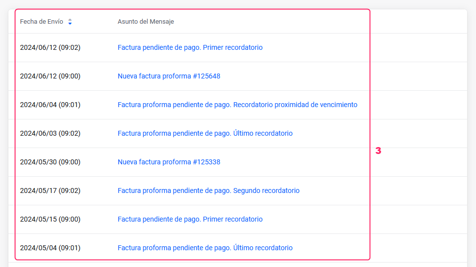The height and width of the screenshot is (267, 476).
Task: Click the date cell 2024/05/17 (09:02)
Action: pyautogui.click(x=50, y=191)
